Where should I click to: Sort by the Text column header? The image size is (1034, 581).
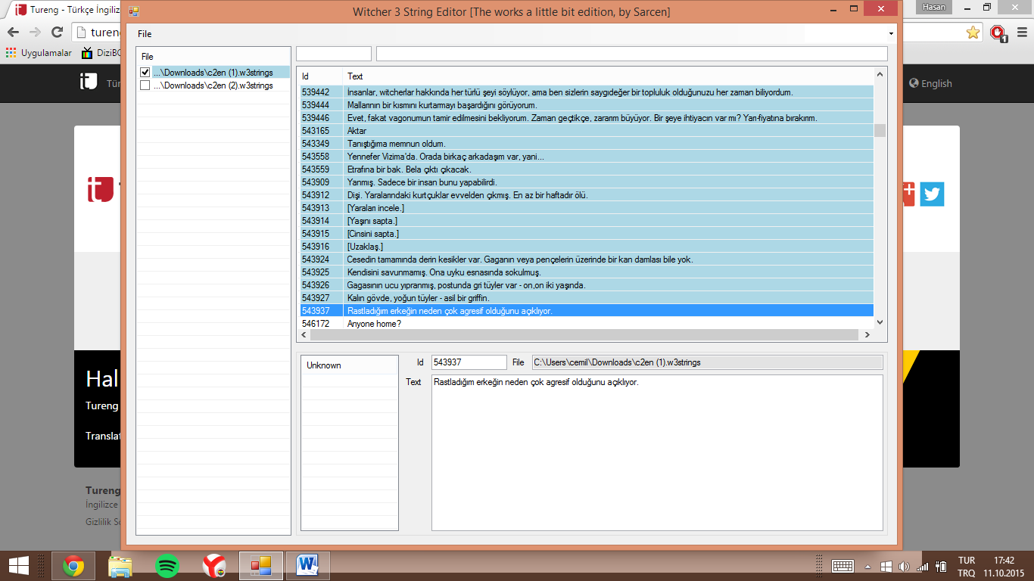pyautogui.click(x=609, y=76)
